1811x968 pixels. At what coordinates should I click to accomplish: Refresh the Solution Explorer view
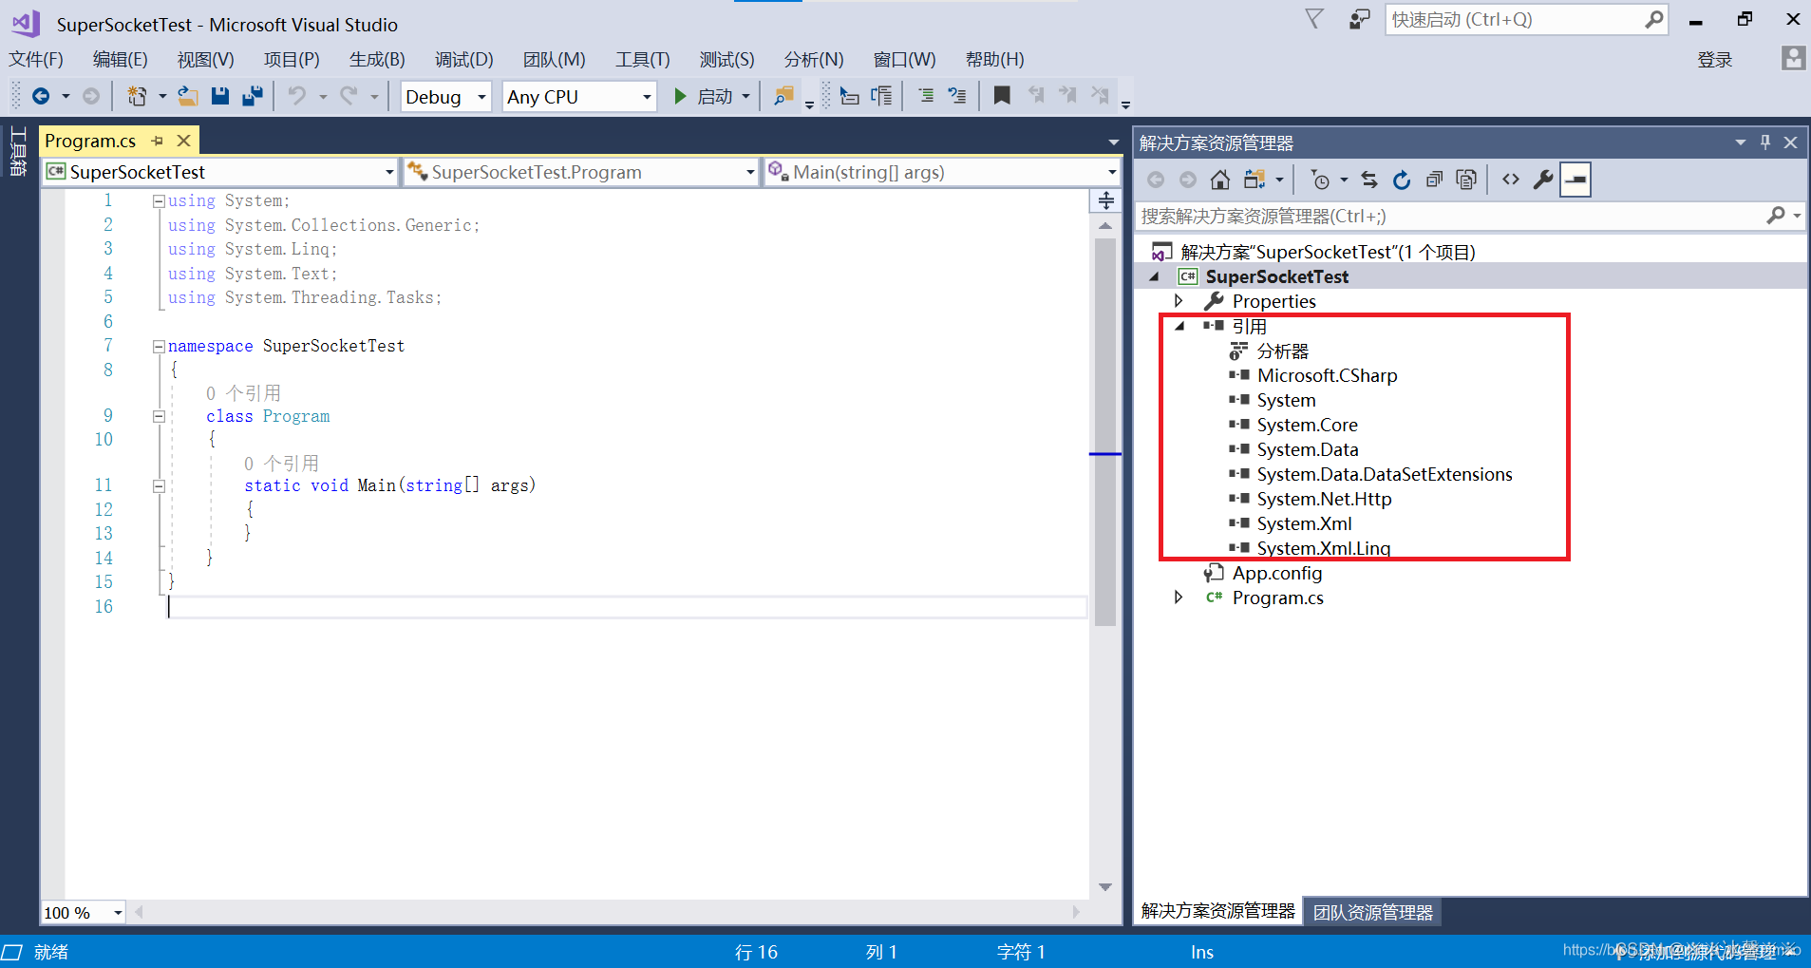click(x=1403, y=180)
